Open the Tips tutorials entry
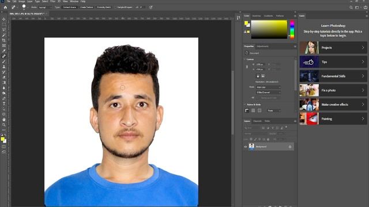 pos(333,62)
